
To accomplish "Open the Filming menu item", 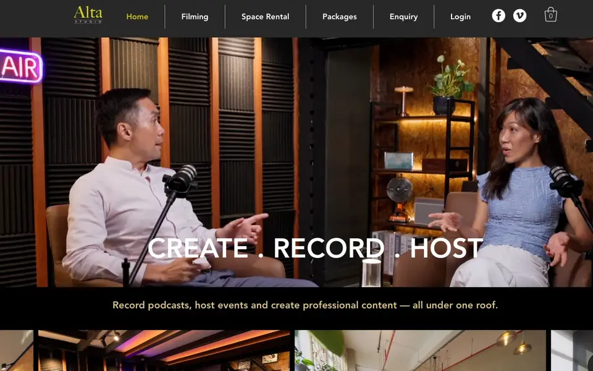I will pos(195,17).
